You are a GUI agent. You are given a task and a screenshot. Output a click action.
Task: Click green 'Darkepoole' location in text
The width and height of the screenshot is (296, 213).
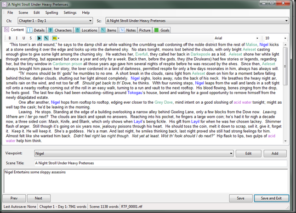click(200, 54)
